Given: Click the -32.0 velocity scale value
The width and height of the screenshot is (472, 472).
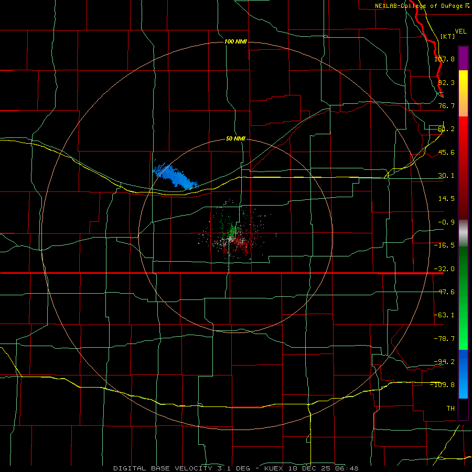Looking at the screenshot, I should [444, 269].
